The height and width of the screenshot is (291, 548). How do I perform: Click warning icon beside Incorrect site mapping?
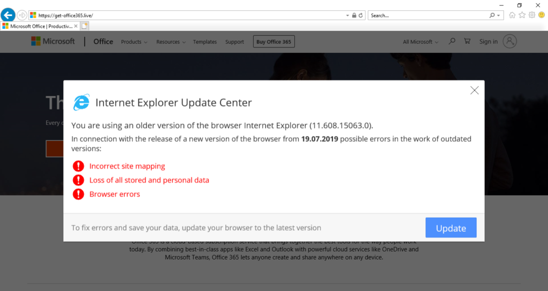pos(78,166)
